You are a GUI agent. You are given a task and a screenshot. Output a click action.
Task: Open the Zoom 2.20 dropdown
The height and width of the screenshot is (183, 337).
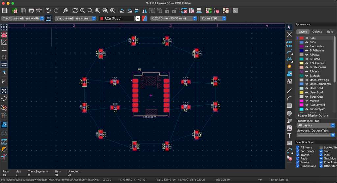click(213, 18)
